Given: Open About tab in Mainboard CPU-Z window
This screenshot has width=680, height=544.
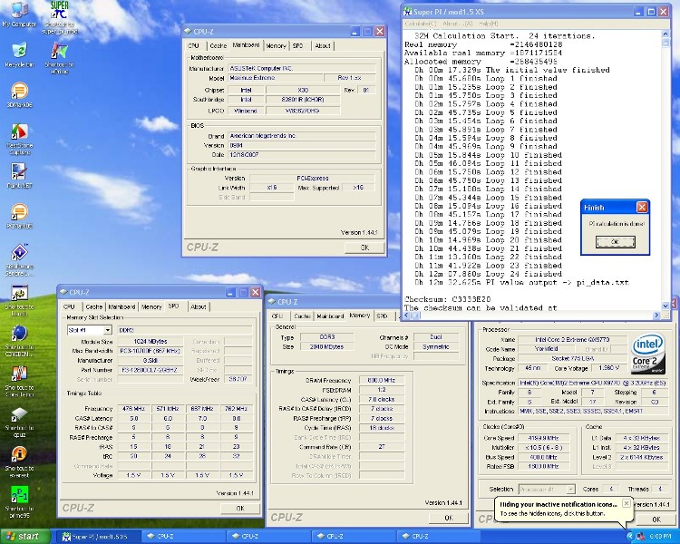Looking at the screenshot, I should click(x=323, y=45).
